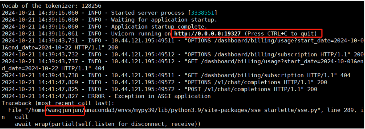Click the client address 10.44.121.195:49511 on the first OPTIONS line
This screenshot has height=129, width=365.
click(143, 41)
